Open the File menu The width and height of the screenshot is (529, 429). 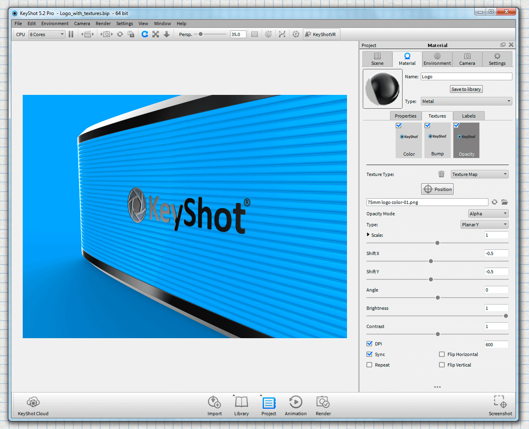coord(19,24)
